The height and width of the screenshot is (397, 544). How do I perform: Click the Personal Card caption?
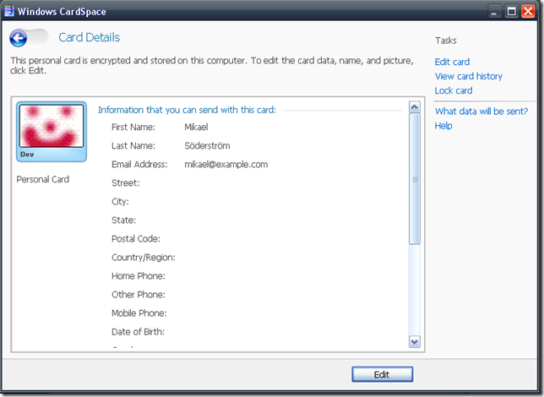[43, 179]
